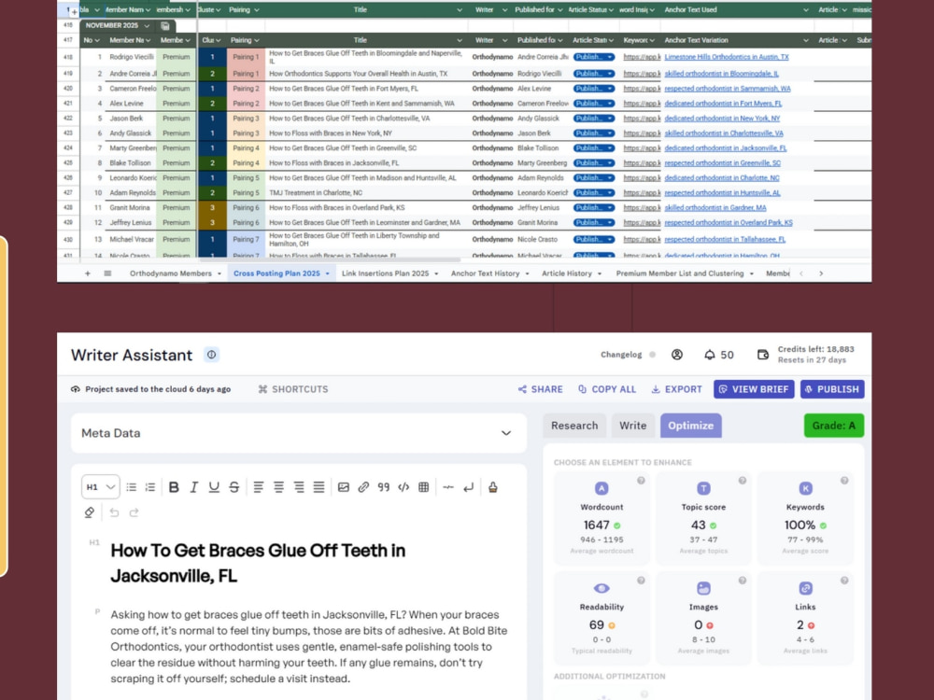The width and height of the screenshot is (934, 700).
Task: Open the Changelog link
Action: [x=621, y=355]
